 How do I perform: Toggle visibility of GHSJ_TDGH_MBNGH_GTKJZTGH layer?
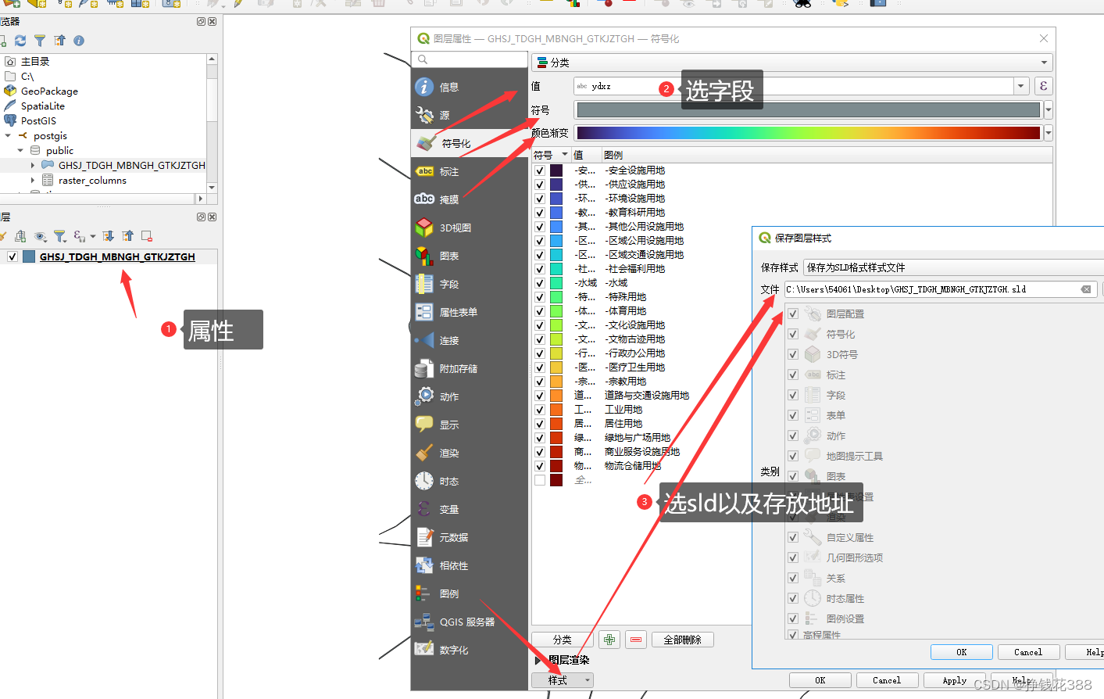[x=13, y=256]
